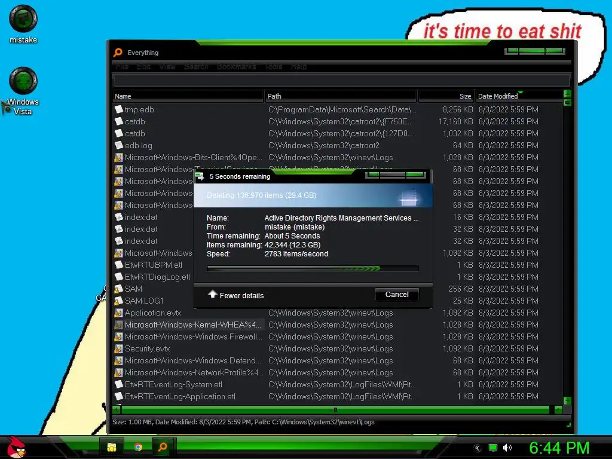Screen dimensions: 612x459
Task: Open the Search menu
Action: 196,67
